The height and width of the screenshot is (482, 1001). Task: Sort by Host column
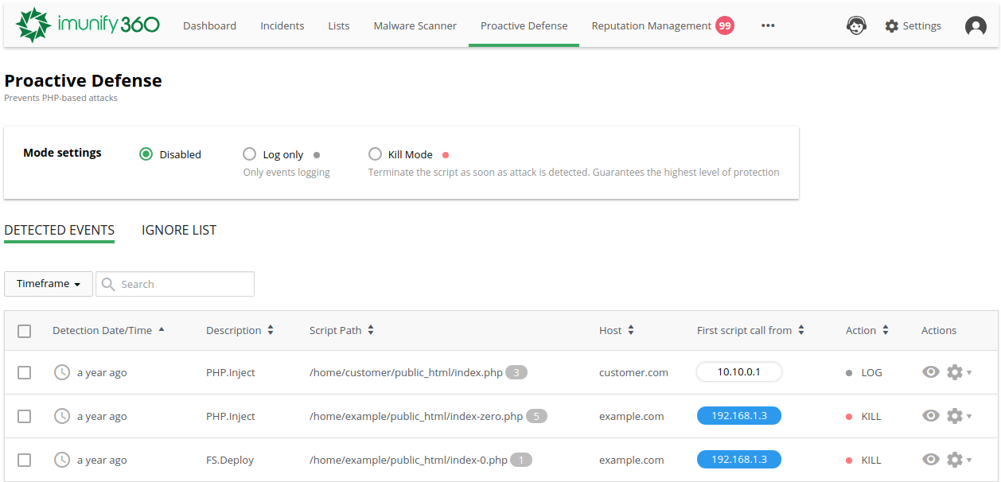[x=617, y=330]
